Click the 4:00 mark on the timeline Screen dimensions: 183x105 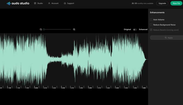[x=144, y=88]
